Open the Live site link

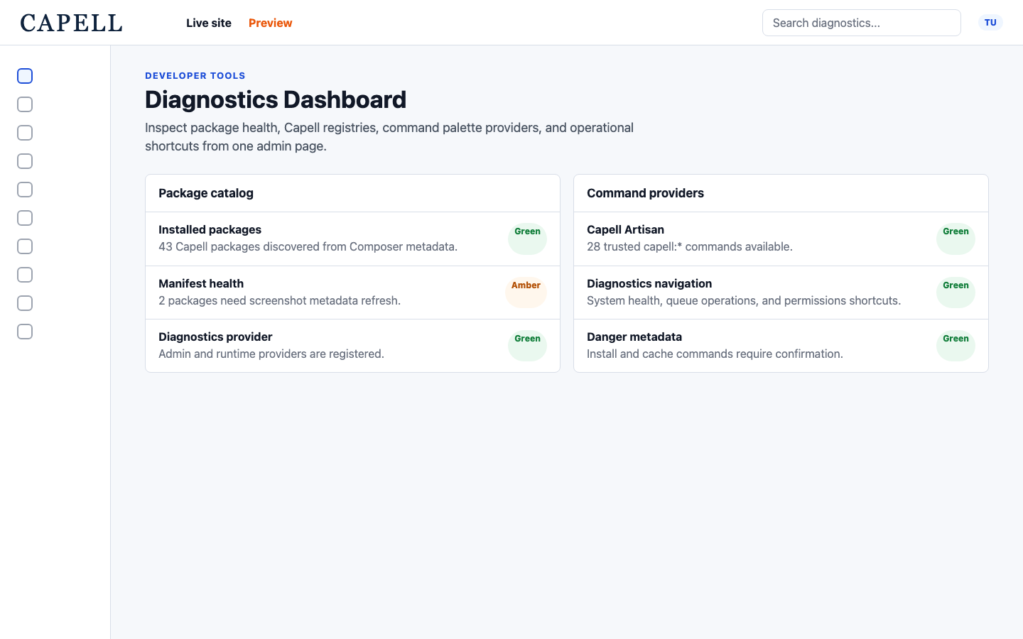pos(209,23)
